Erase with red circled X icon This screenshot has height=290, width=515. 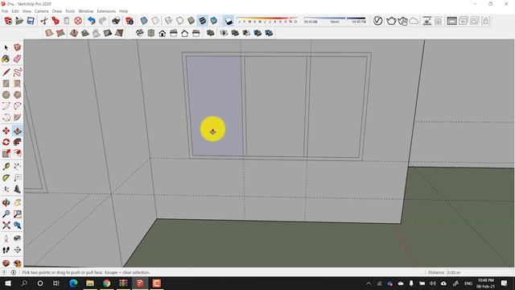78,21
